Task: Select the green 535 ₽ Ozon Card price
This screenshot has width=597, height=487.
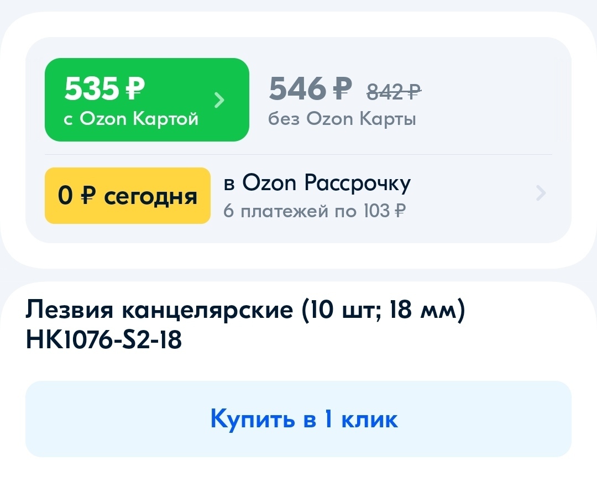Action: pos(147,100)
